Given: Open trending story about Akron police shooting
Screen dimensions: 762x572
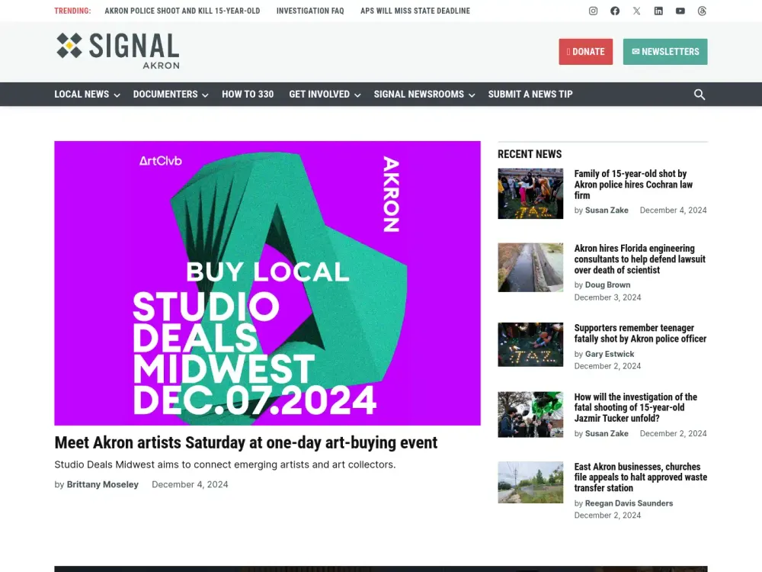Looking at the screenshot, I should 182,11.
